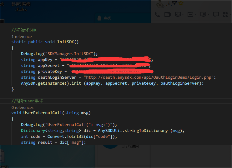Click the "1 reference" code lens
Viewport: 232px width, 168px height.
[x=22, y=36]
